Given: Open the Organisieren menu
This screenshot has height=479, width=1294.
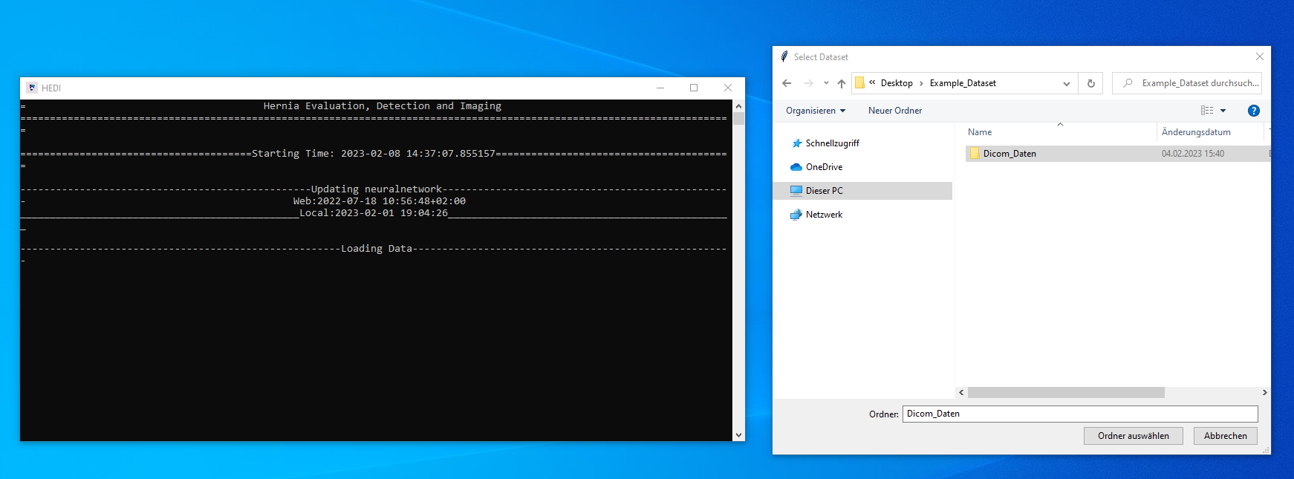Looking at the screenshot, I should click(816, 111).
